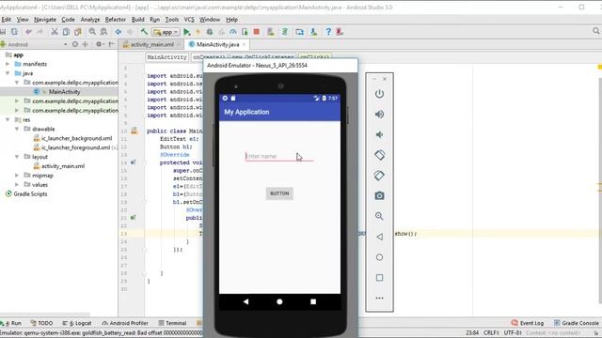Take emulator screenshot with camera icon

(x=379, y=196)
